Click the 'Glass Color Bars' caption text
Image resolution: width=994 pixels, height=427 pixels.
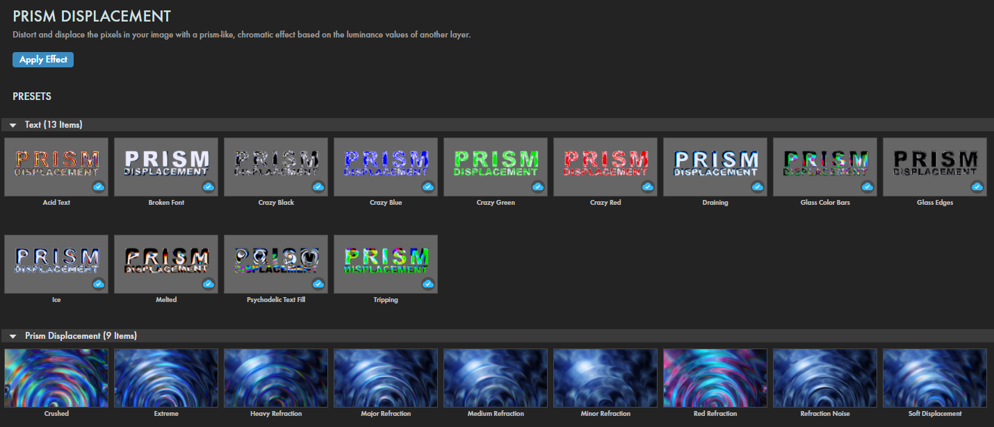pyautogui.click(x=825, y=203)
